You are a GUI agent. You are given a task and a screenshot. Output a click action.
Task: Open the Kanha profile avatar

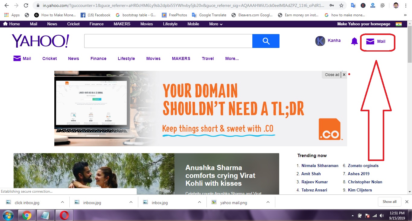coord(320,40)
